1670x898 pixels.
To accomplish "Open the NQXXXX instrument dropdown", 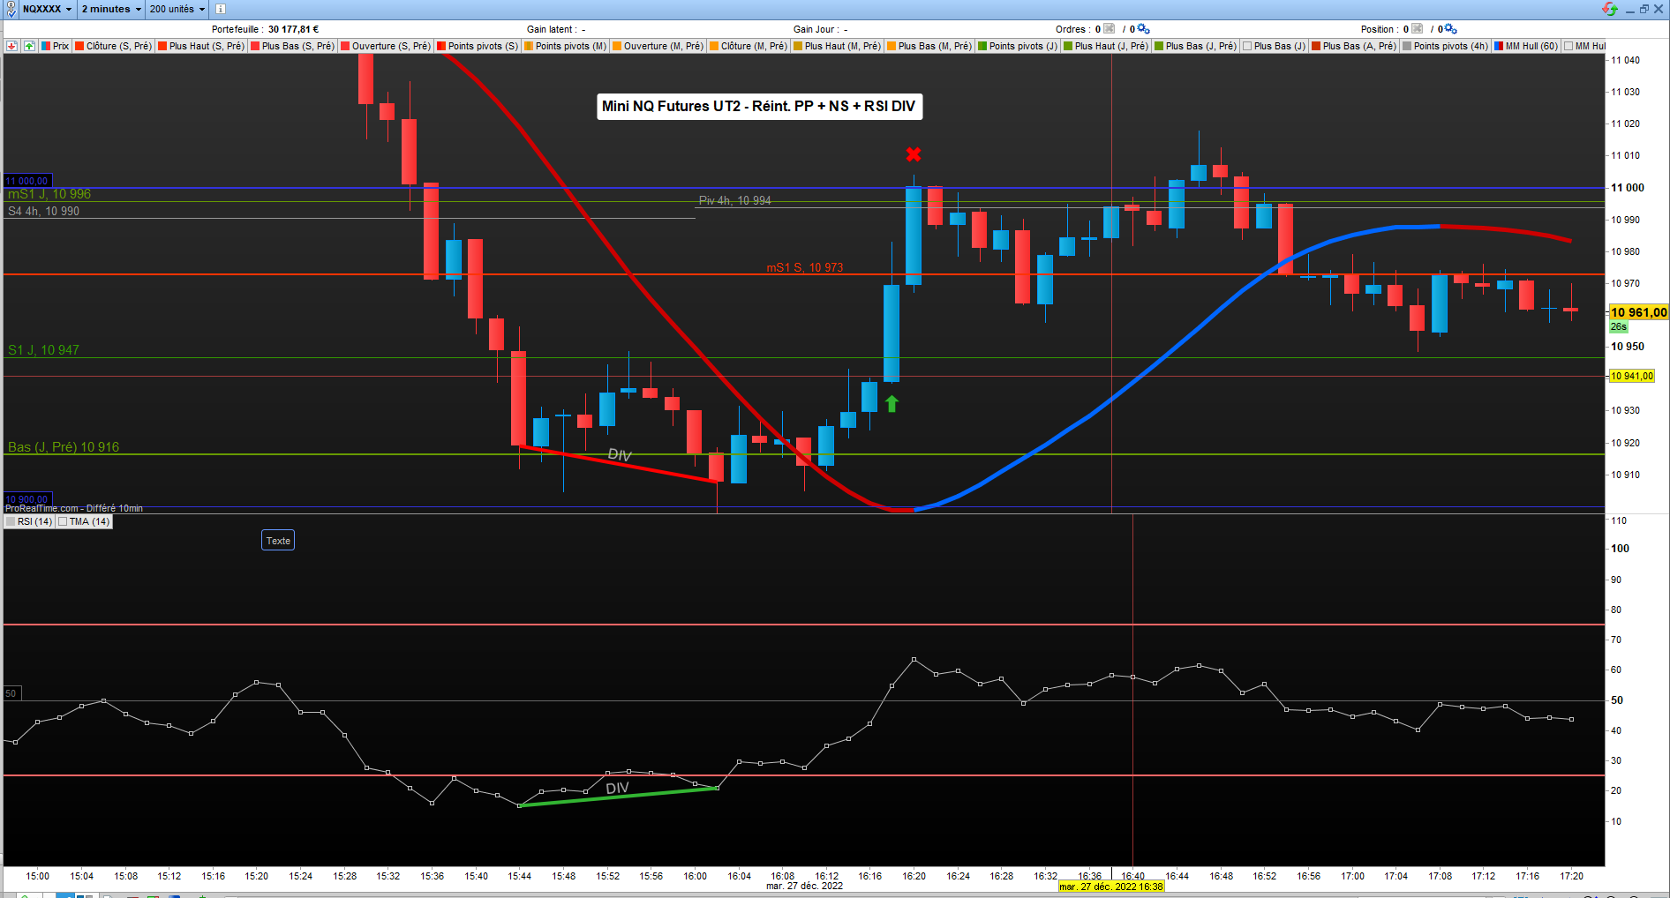I will [x=48, y=9].
